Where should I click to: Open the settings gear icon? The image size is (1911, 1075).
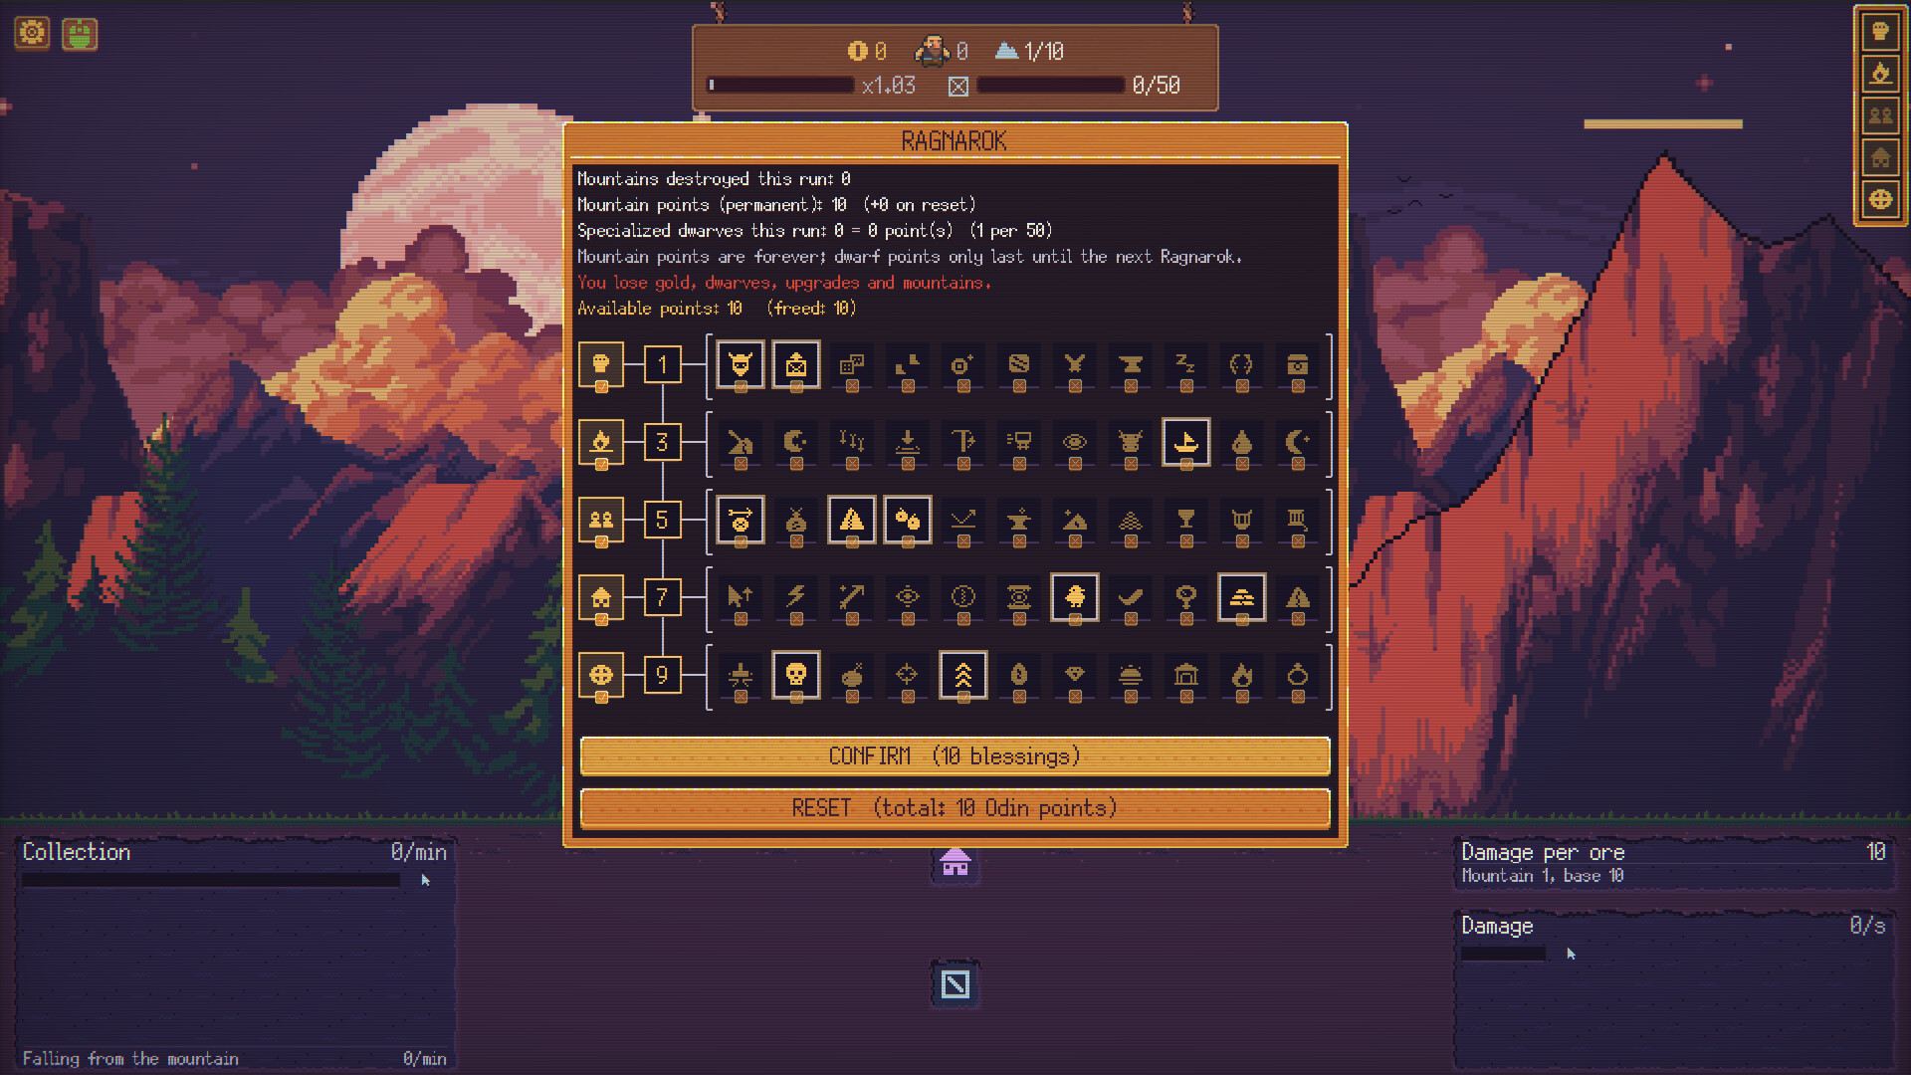[x=32, y=33]
